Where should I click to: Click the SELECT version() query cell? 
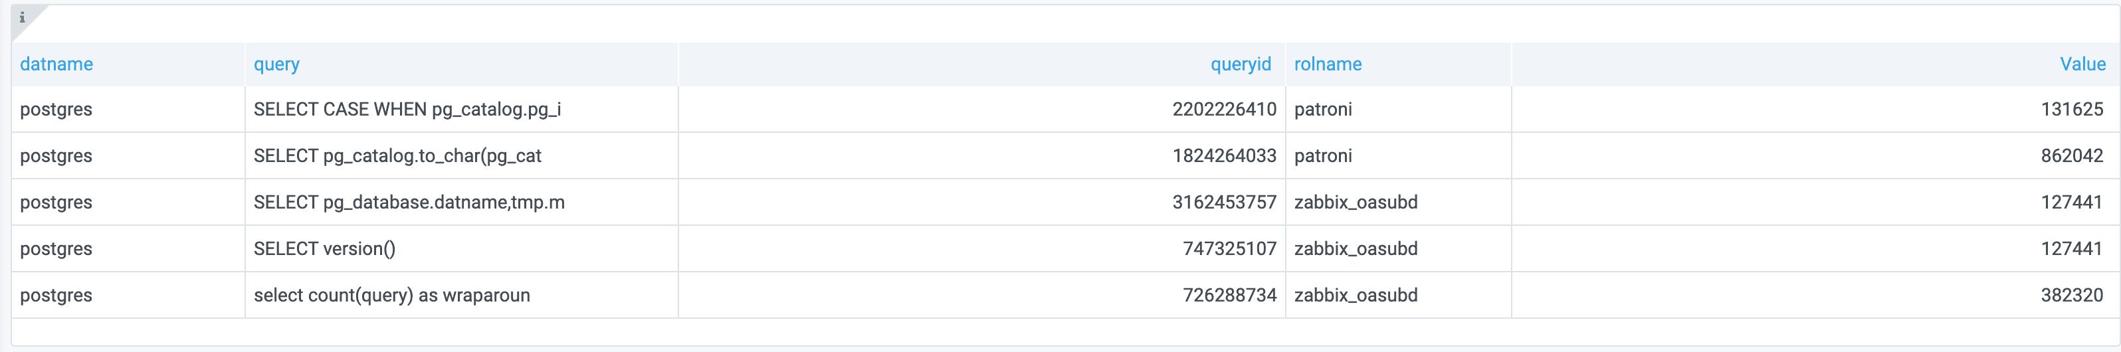(x=324, y=248)
